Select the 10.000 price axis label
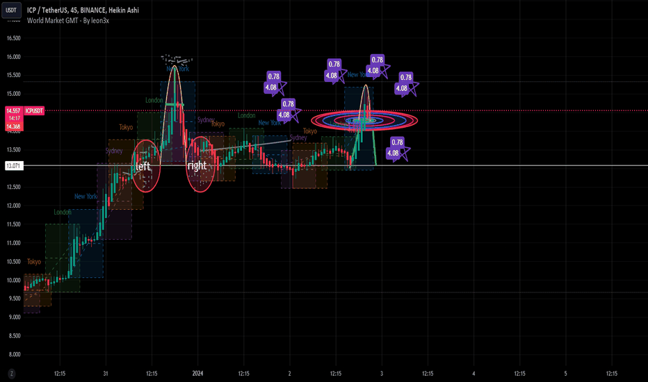Screen dimensions: 648x382 tap(13, 280)
